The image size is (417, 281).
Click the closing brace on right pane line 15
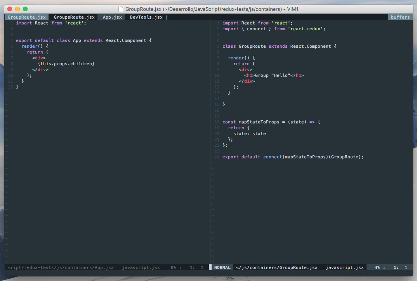point(224,104)
